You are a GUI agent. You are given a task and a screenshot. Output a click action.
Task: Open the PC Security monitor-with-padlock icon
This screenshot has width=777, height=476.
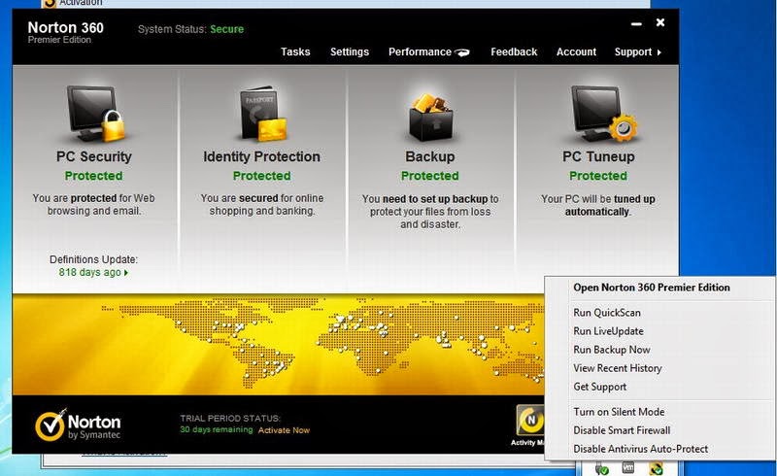(x=95, y=114)
